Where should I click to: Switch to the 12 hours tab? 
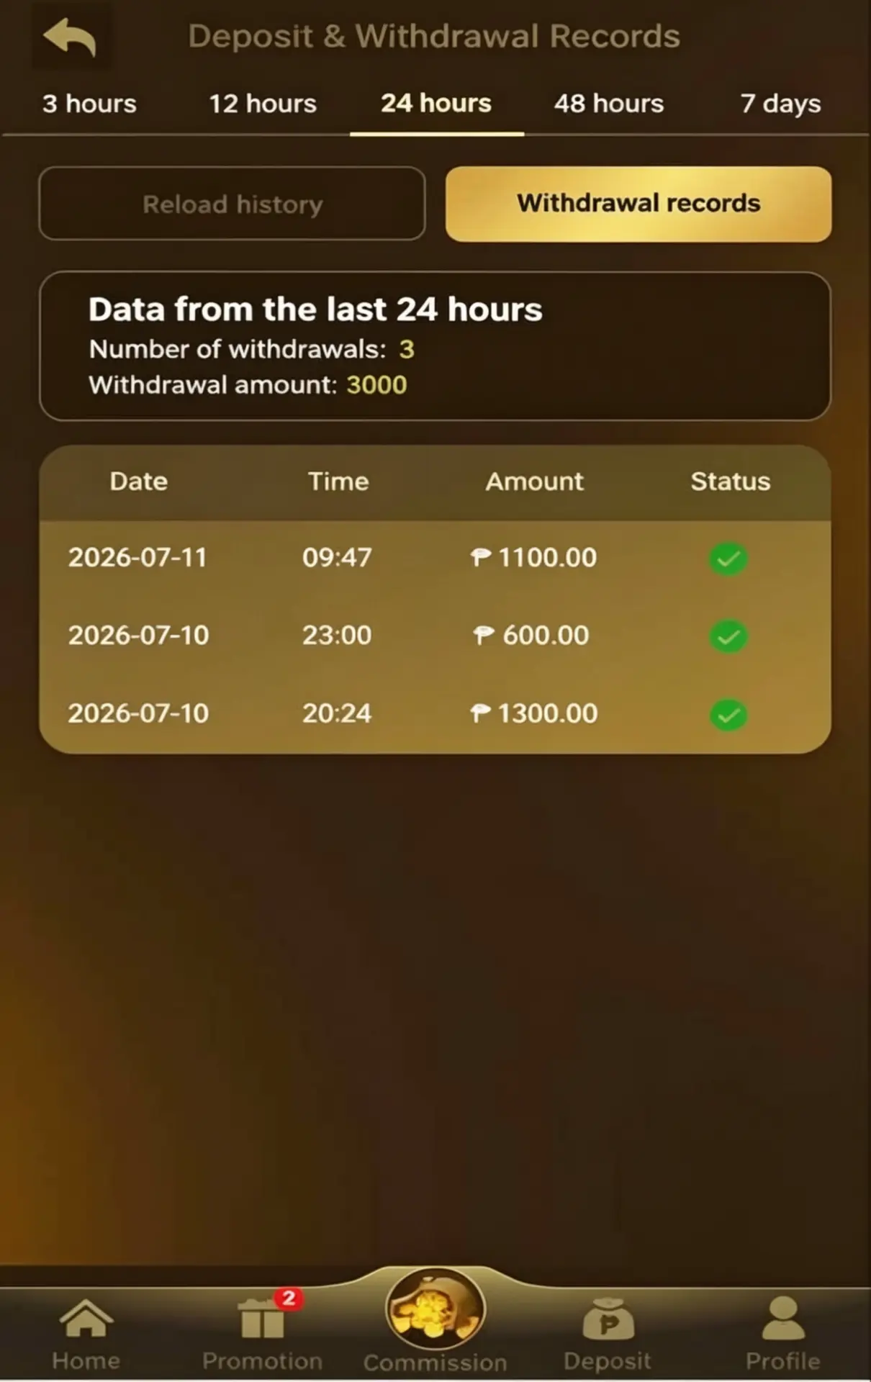point(263,104)
